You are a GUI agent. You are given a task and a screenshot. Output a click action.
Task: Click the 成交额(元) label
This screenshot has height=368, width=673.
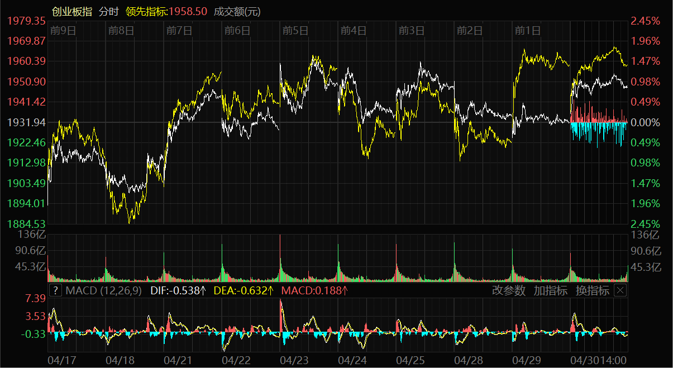point(237,11)
